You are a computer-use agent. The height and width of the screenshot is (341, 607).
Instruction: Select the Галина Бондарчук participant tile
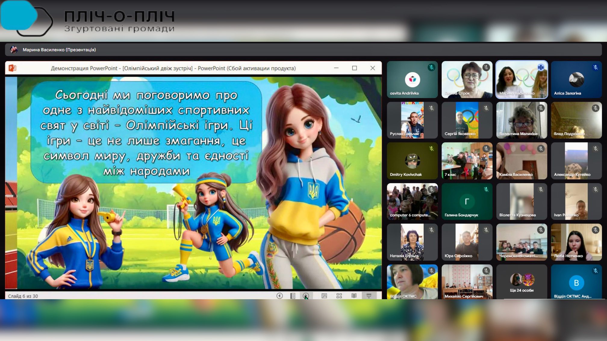point(467,201)
